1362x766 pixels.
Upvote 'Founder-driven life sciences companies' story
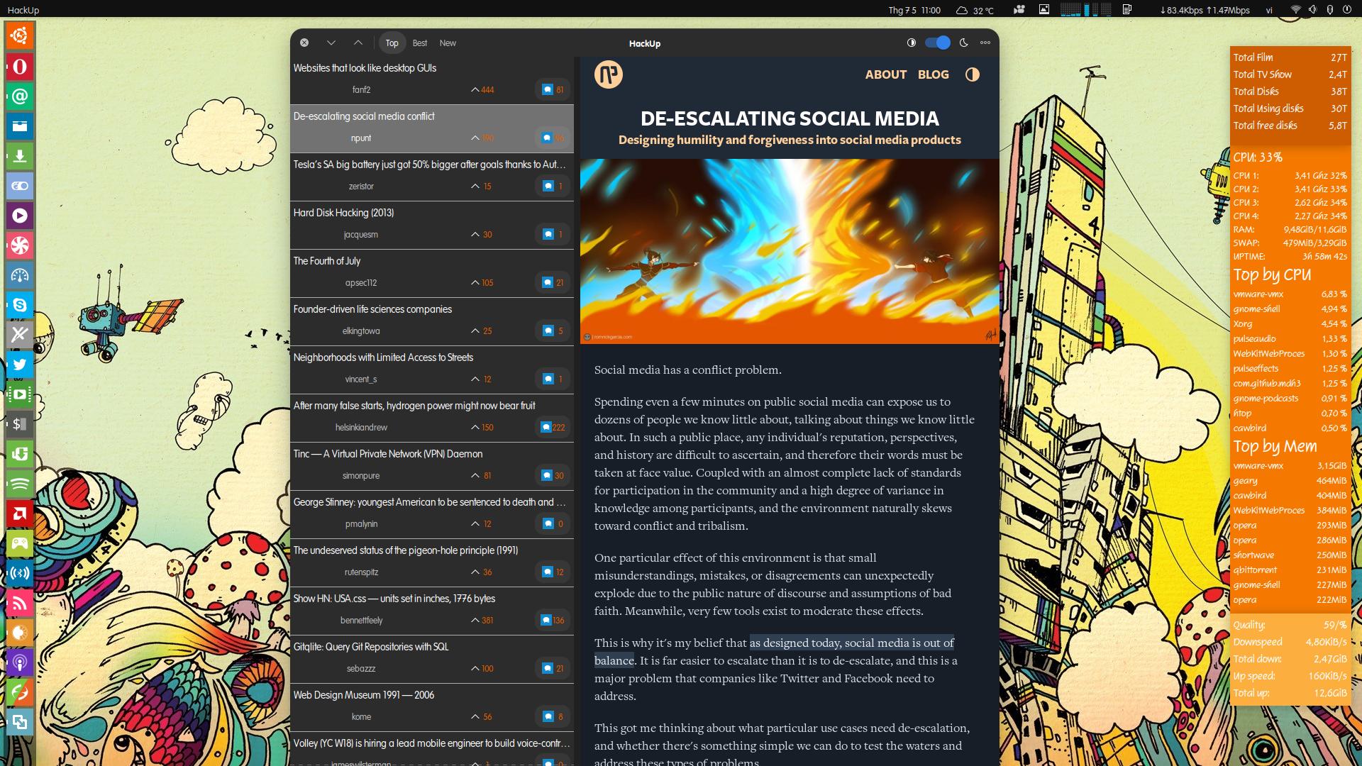[481, 331]
